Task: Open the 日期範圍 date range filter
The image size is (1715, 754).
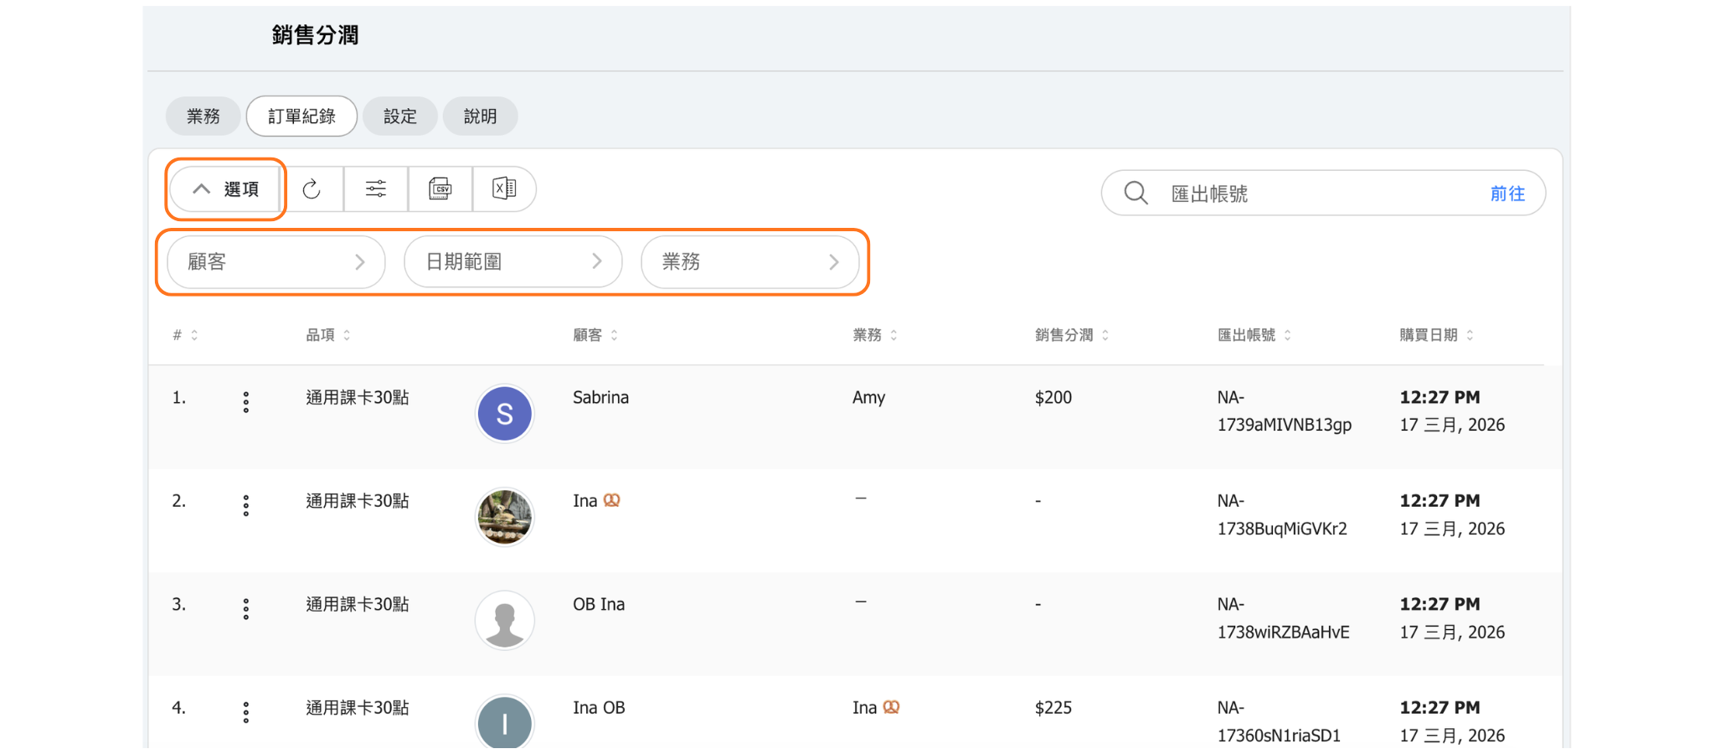Action: point(512,262)
